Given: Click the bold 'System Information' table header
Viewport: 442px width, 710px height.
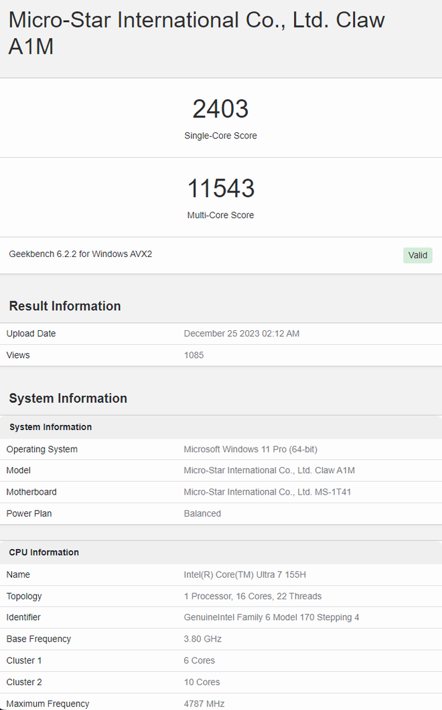Looking at the screenshot, I should tap(51, 427).
